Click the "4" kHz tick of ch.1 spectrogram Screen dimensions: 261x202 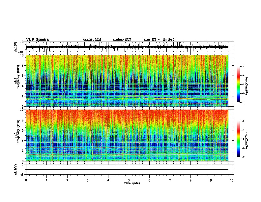(x=23, y=86)
